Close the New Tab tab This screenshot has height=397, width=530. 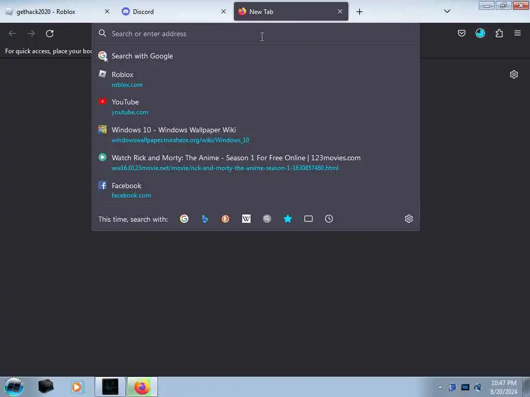tap(340, 11)
